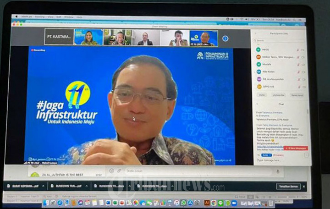330x209 pixels.
Task: Open the chat more options icon
Action: 306,155
